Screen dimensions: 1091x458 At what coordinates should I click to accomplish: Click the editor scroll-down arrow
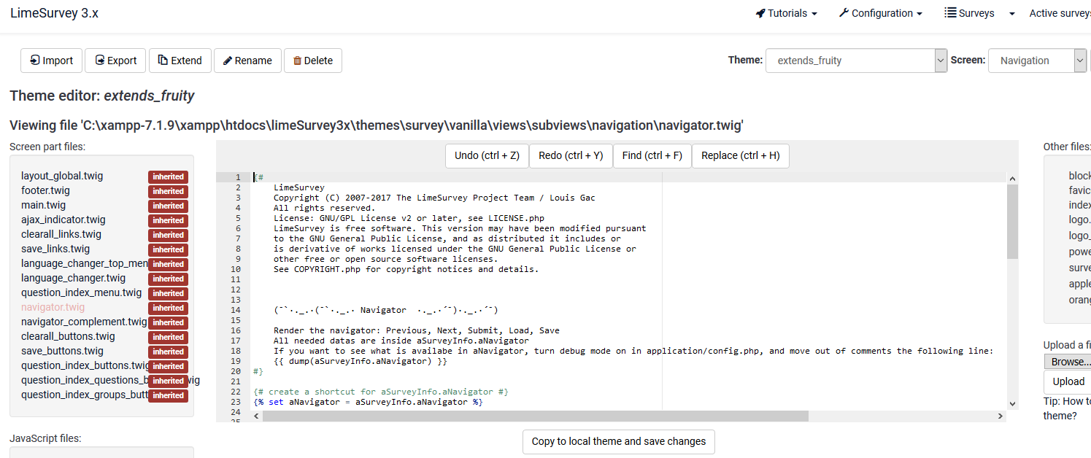pos(1012,403)
